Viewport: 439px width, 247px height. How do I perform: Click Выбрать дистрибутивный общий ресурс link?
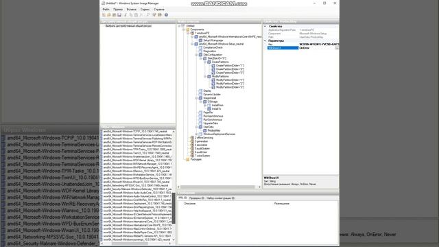coord(128,26)
